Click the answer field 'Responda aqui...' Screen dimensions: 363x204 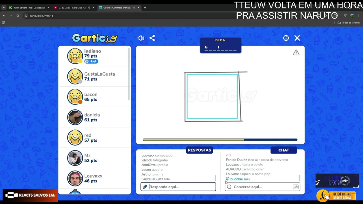click(x=178, y=187)
